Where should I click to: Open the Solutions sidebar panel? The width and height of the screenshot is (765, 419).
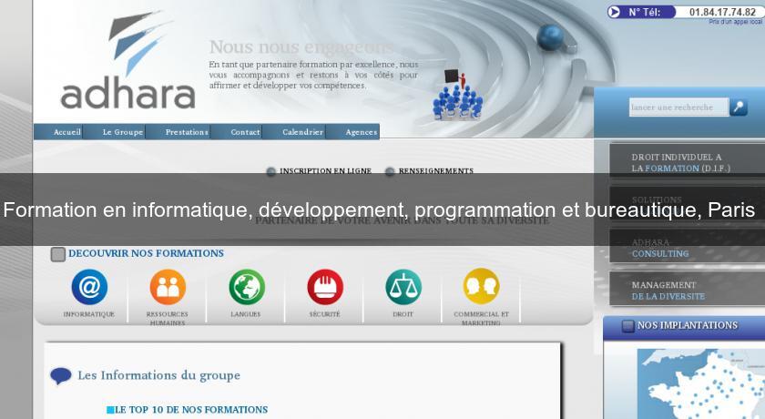tap(687, 204)
